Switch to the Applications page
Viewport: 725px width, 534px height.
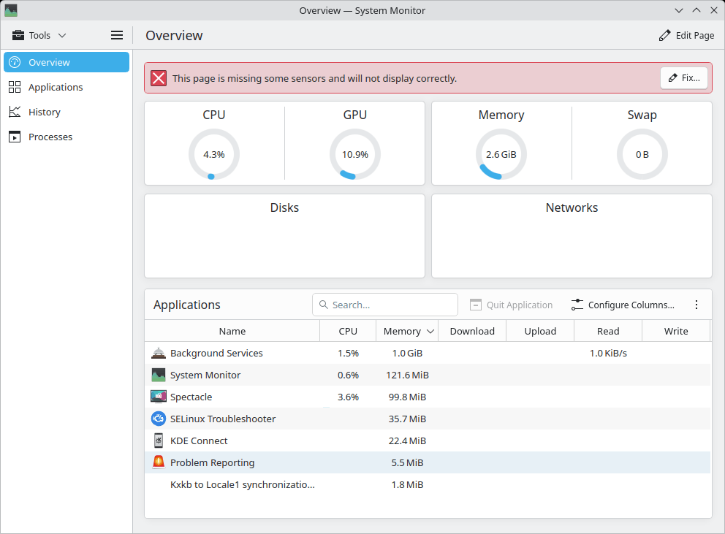point(56,87)
